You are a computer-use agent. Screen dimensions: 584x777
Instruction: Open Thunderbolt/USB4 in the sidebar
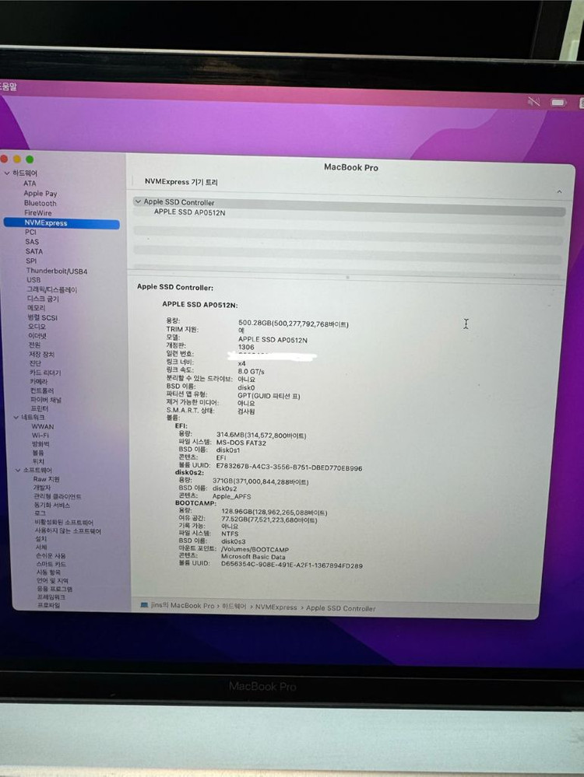pyautogui.click(x=57, y=271)
